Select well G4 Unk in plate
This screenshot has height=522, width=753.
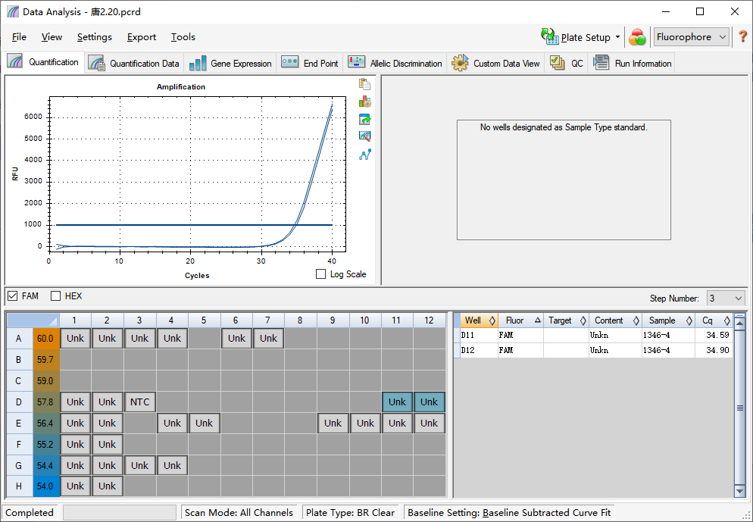(x=172, y=465)
